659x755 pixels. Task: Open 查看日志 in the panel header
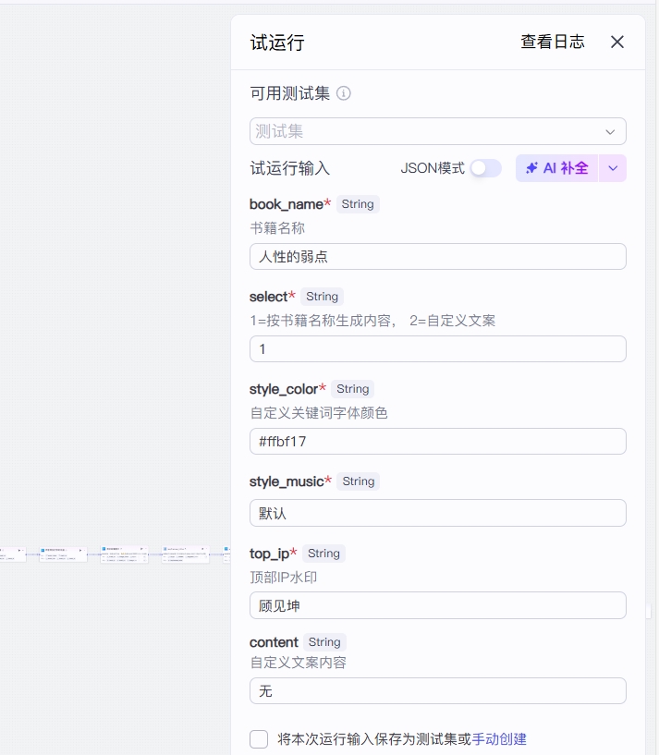point(553,42)
